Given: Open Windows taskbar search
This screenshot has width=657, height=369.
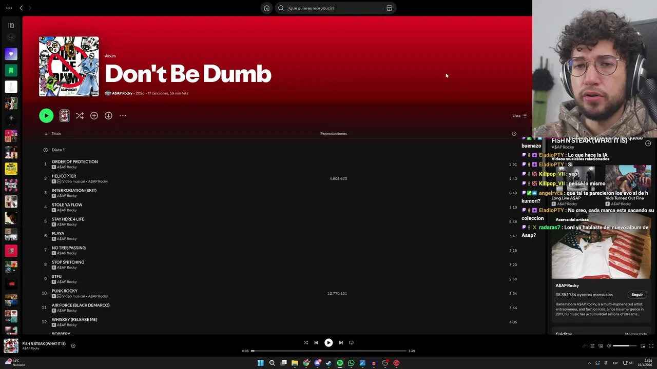Looking at the screenshot, I should coord(272,363).
